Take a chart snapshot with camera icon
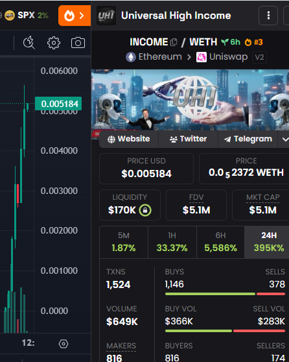 pyautogui.click(x=78, y=43)
